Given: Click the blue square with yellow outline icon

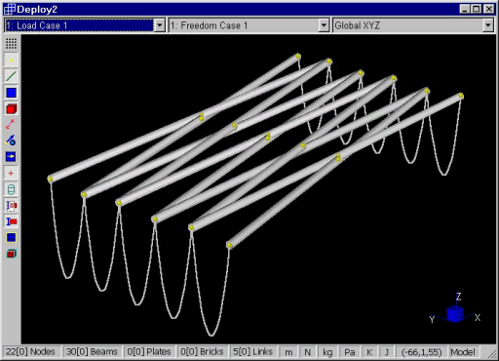Looking at the screenshot, I should point(11,237).
